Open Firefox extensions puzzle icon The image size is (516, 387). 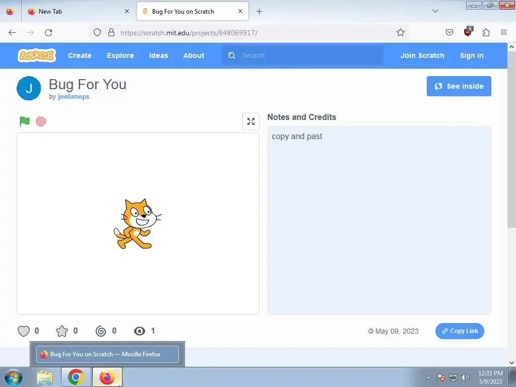(486, 32)
